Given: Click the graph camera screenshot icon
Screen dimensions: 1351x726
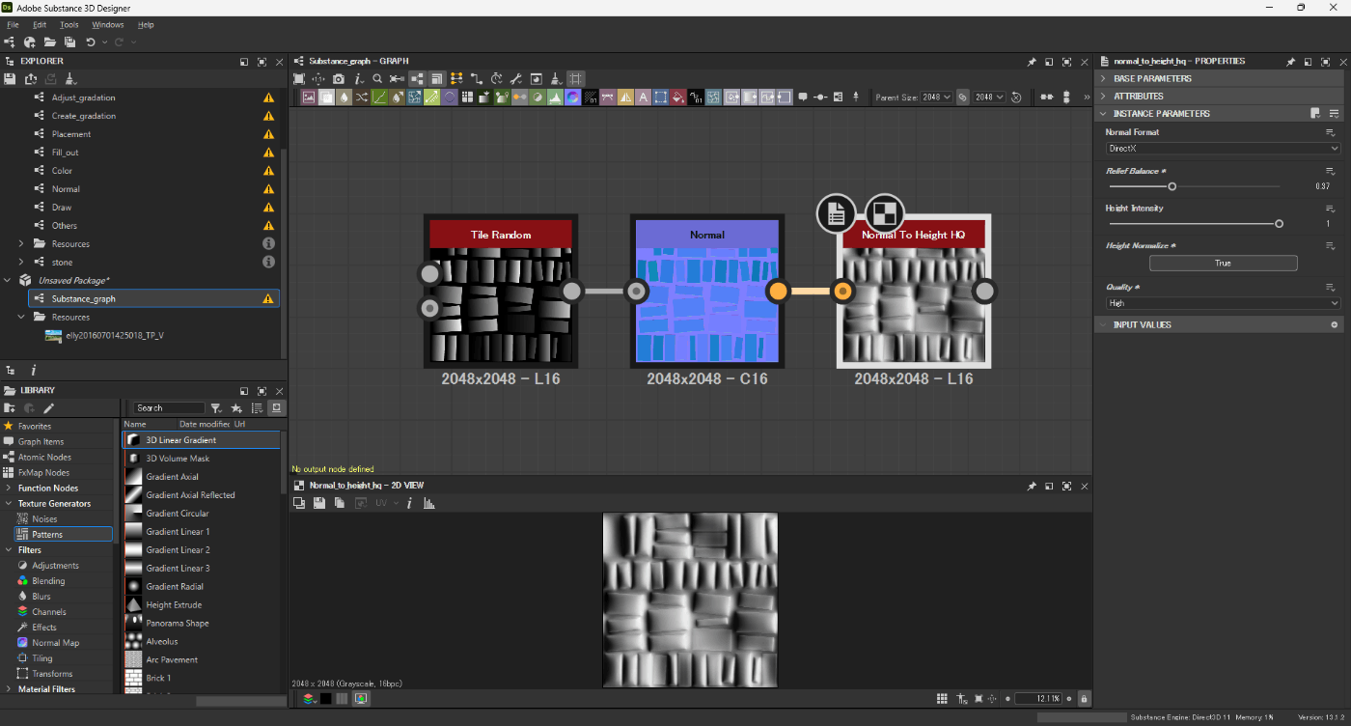Looking at the screenshot, I should [x=338, y=79].
